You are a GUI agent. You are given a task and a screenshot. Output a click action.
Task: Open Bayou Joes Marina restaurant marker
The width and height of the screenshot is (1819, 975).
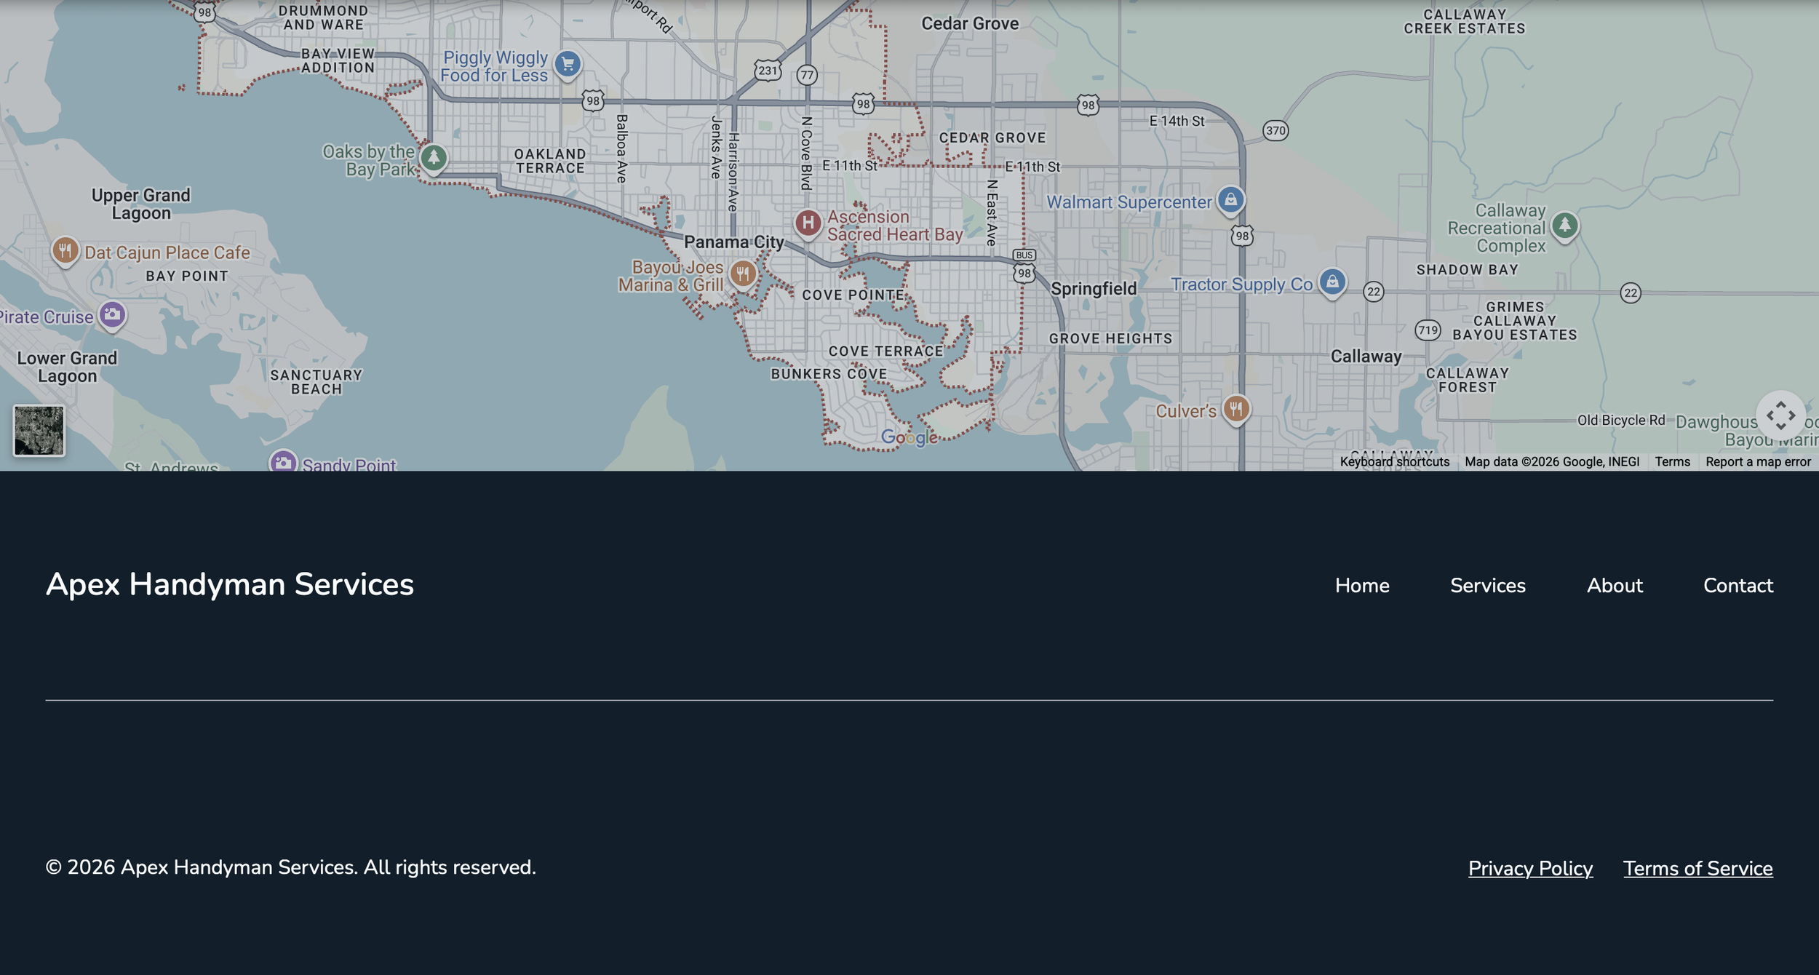(742, 274)
